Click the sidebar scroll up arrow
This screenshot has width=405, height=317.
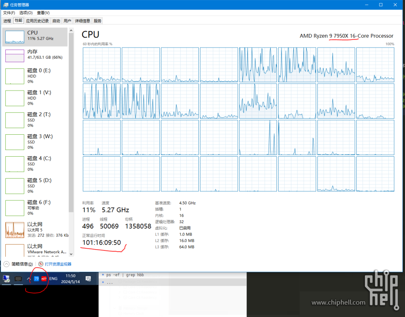71,31
